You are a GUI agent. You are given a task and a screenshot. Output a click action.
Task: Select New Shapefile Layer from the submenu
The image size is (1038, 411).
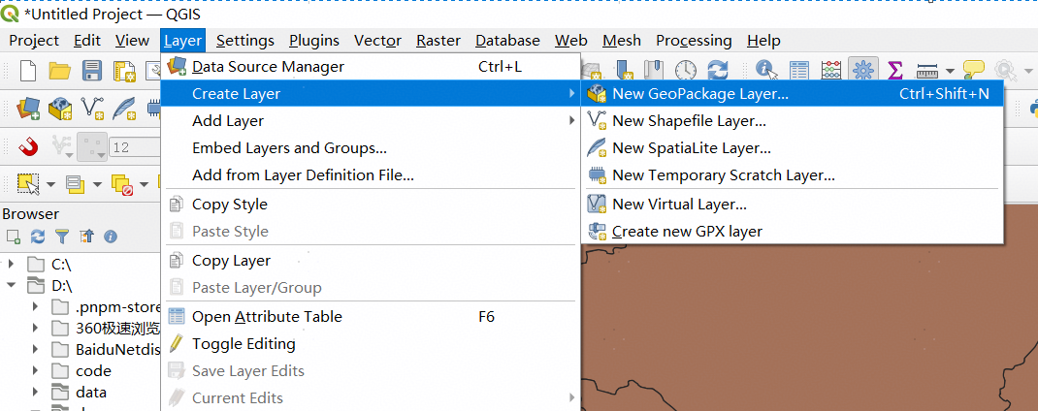point(689,121)
